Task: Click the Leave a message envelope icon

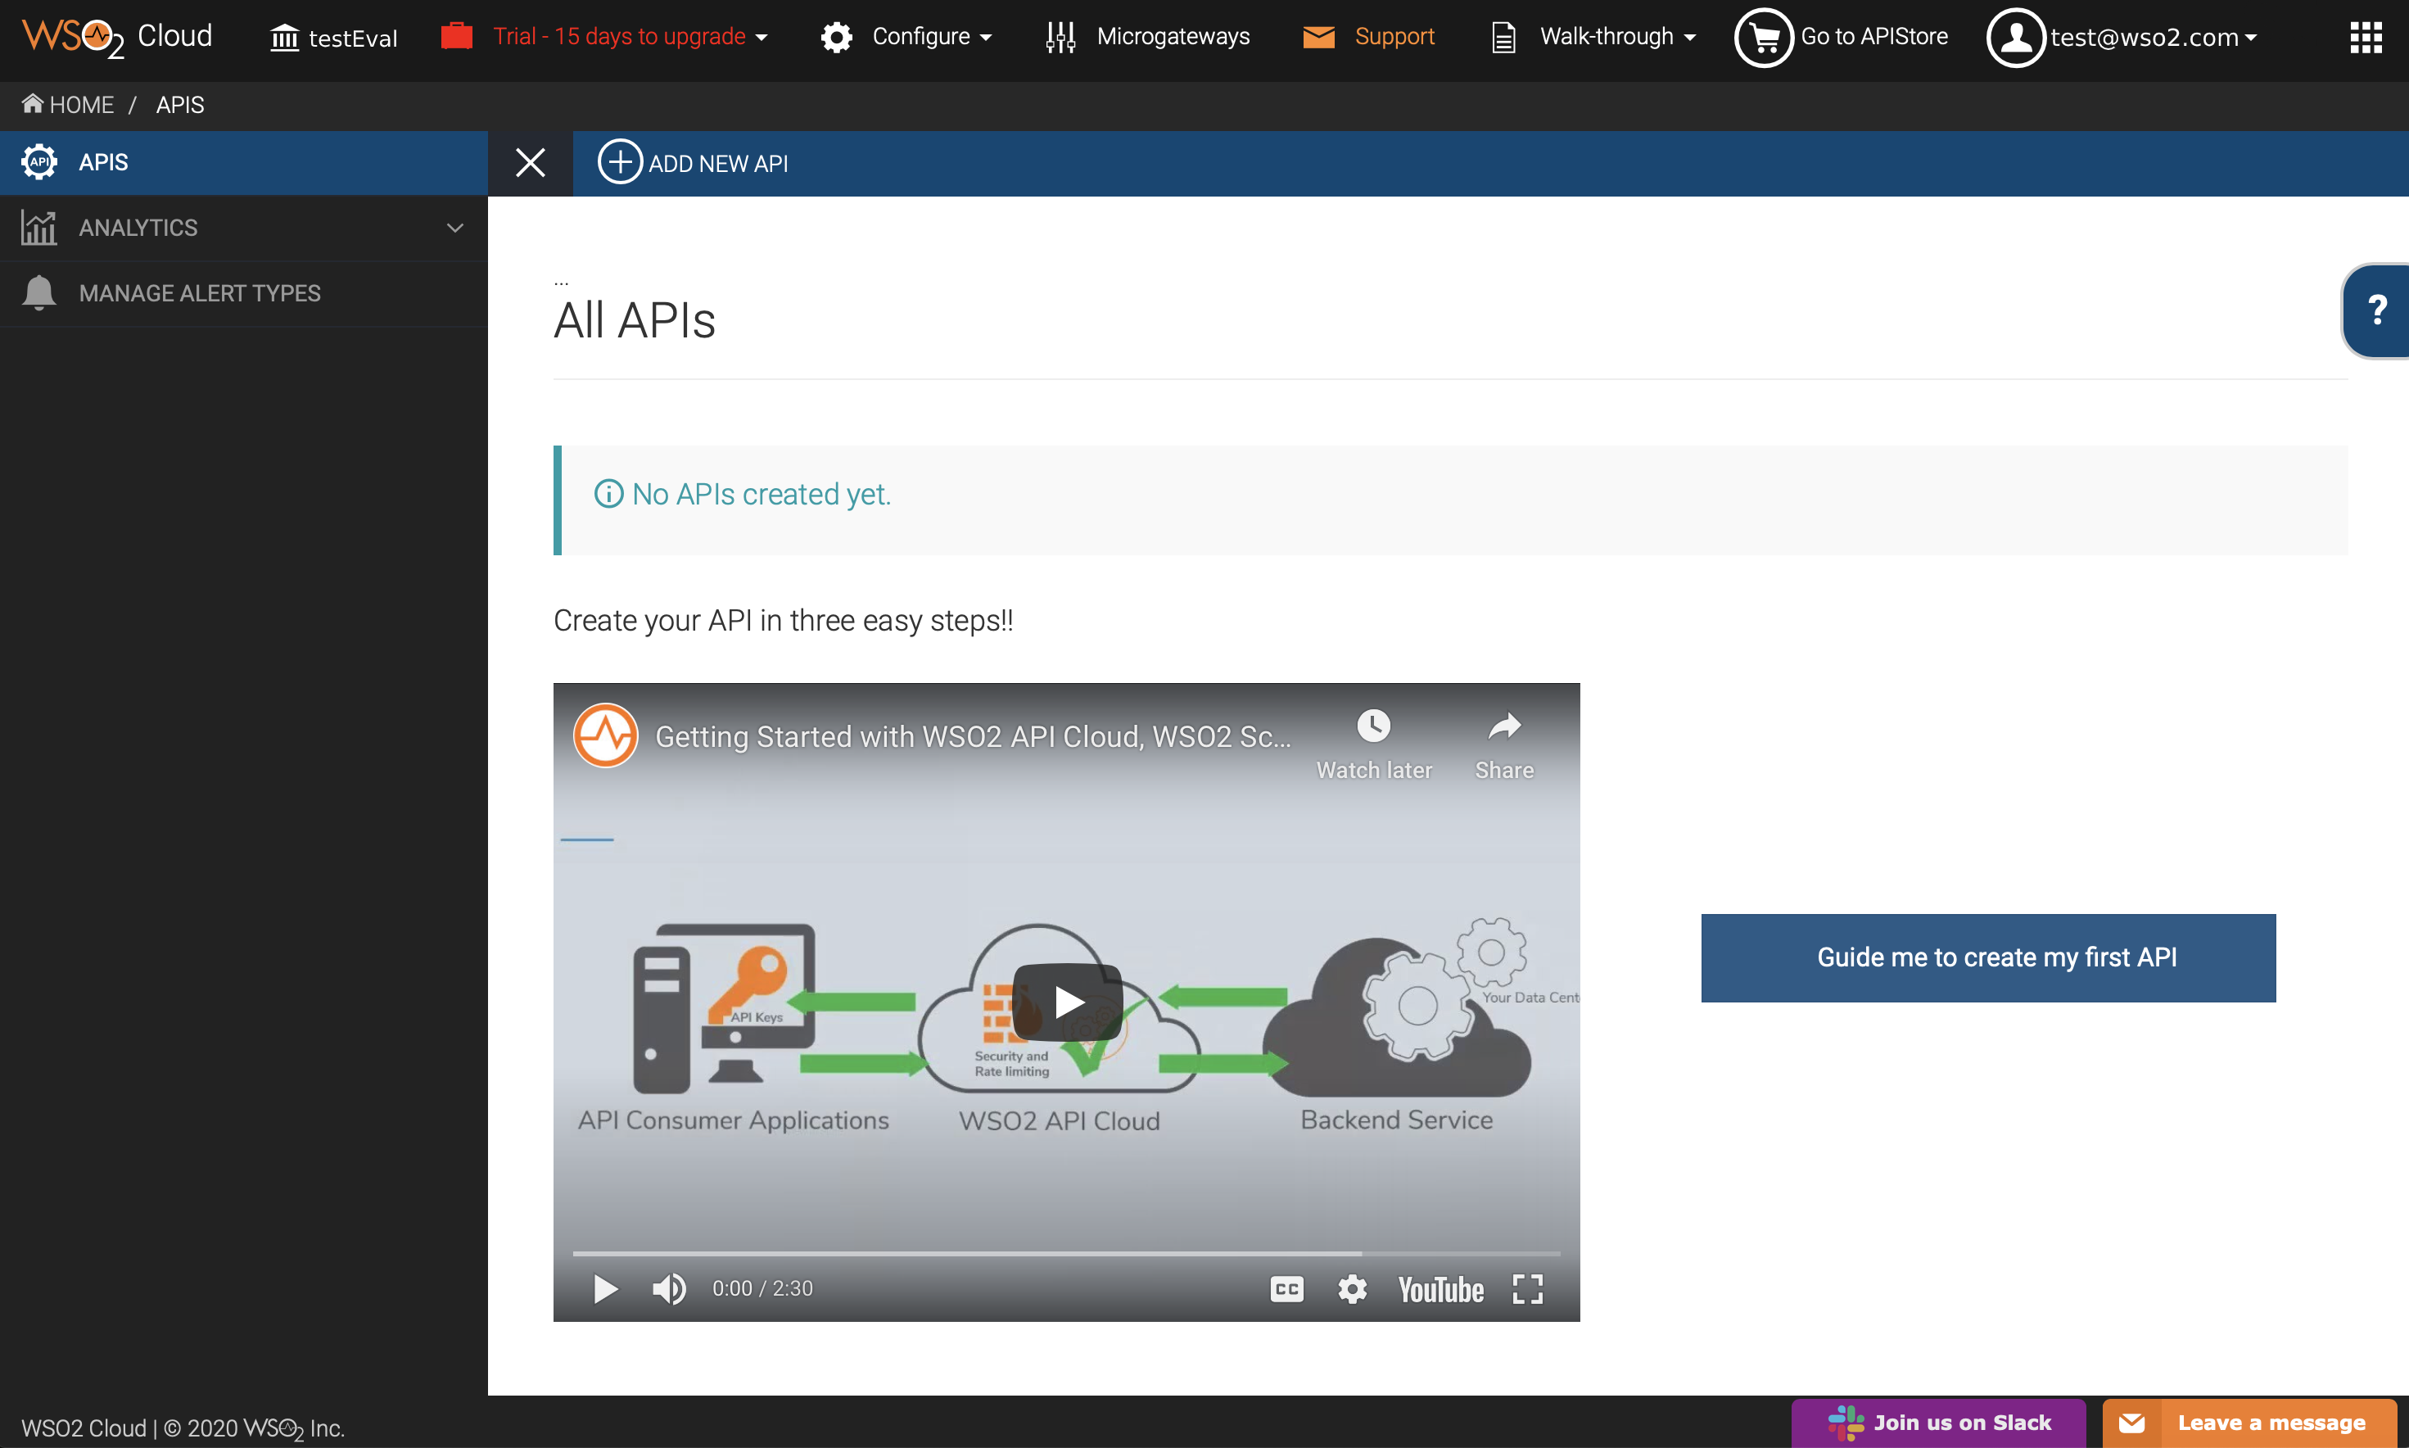Action: point(2132,1423)
